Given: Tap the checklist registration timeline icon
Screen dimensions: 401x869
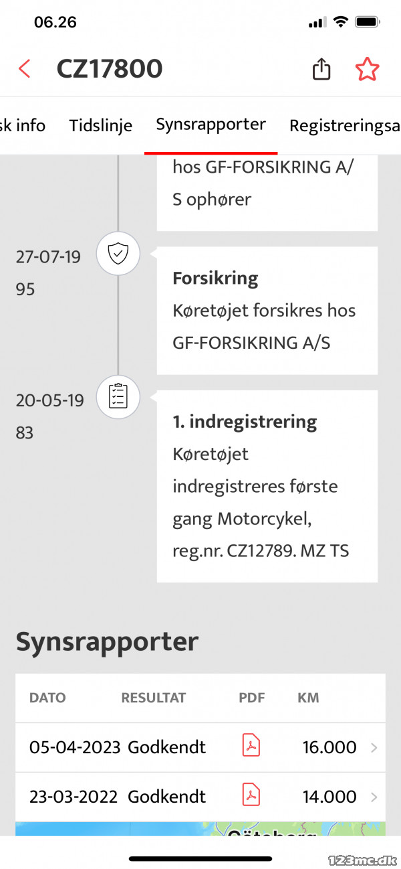Looking at the screenshot, I should (x=118, y=398).
